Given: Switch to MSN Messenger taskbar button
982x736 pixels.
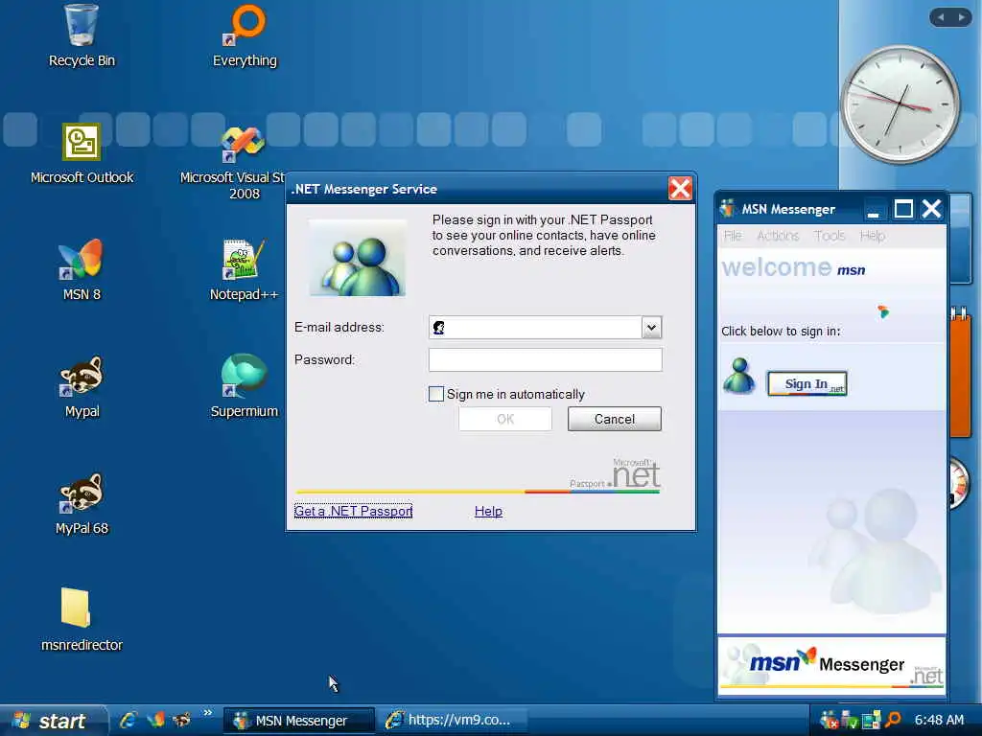Looking at the screenshot, I should 299,721.
